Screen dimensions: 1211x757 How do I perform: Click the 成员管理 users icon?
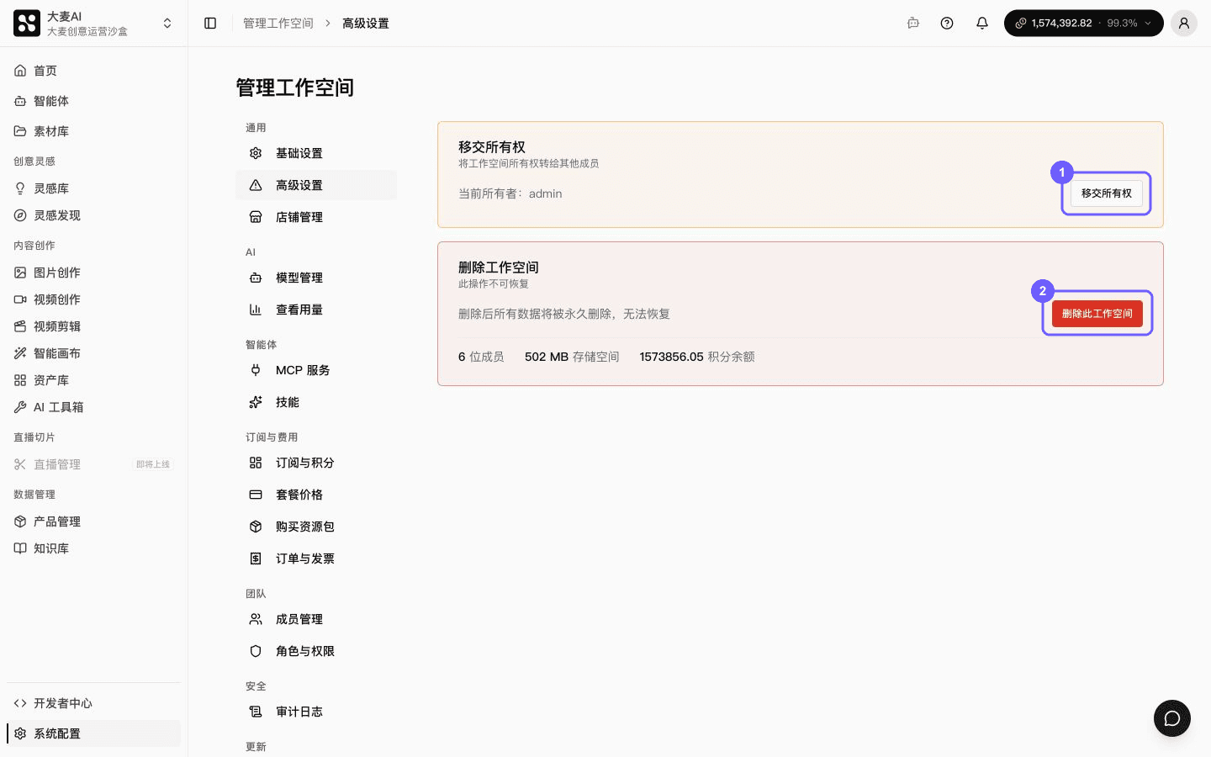point(256,619)
